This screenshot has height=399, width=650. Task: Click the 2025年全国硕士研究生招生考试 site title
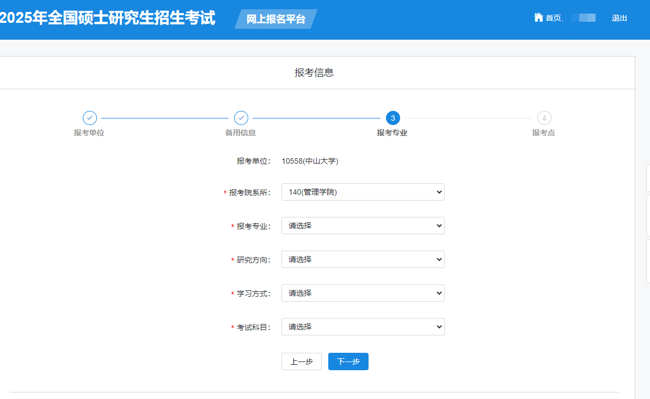(x=108, y=18)
